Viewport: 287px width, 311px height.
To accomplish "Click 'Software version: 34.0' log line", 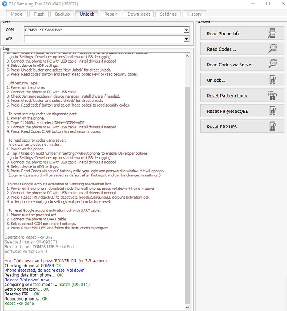I will tap(26, 251).
